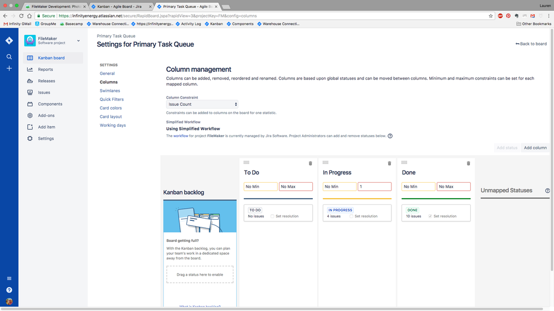Open the Jira home diamond icon
This screenshot has height=311, width=554.
click(9, 40)
